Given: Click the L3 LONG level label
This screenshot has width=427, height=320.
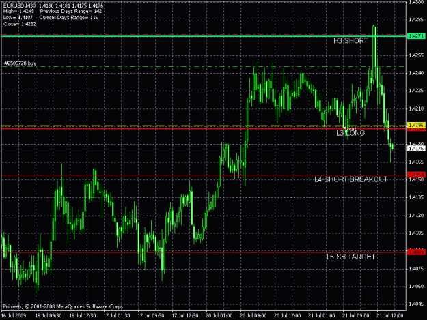Looking at the screenshot, I should (x=350, y=133).
